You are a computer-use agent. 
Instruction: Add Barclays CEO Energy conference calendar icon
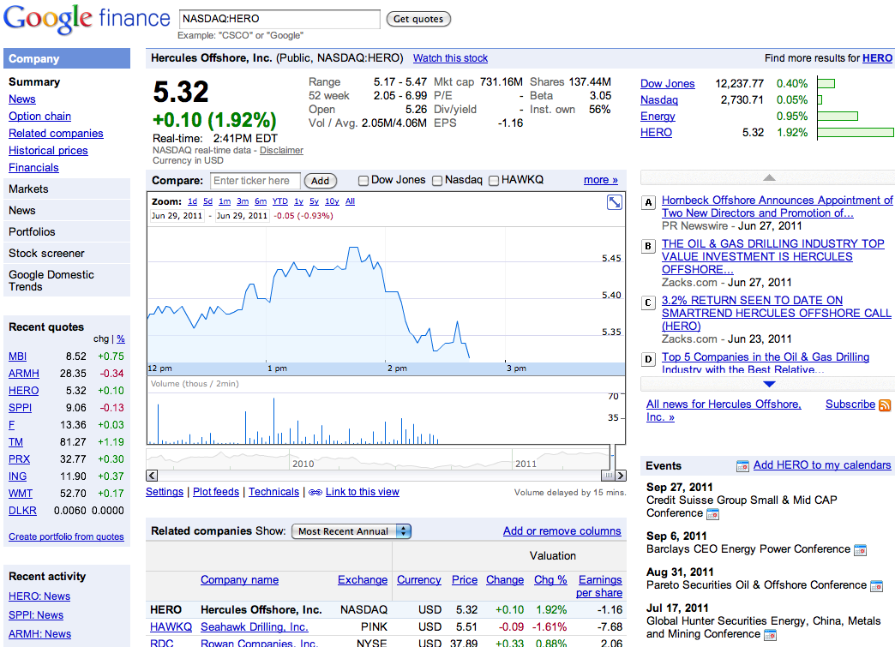tap(860, 550)
